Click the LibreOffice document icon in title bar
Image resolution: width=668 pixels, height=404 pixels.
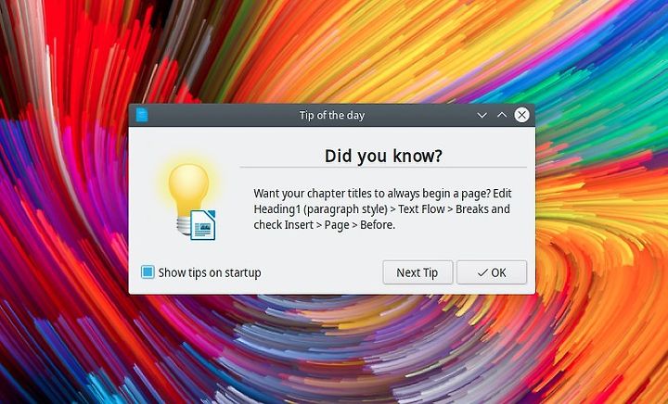[x=141, y=115]
